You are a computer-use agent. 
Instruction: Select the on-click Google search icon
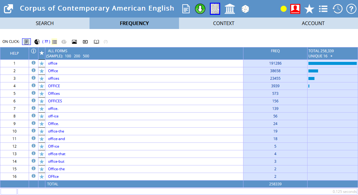click(x=64, y=42)
